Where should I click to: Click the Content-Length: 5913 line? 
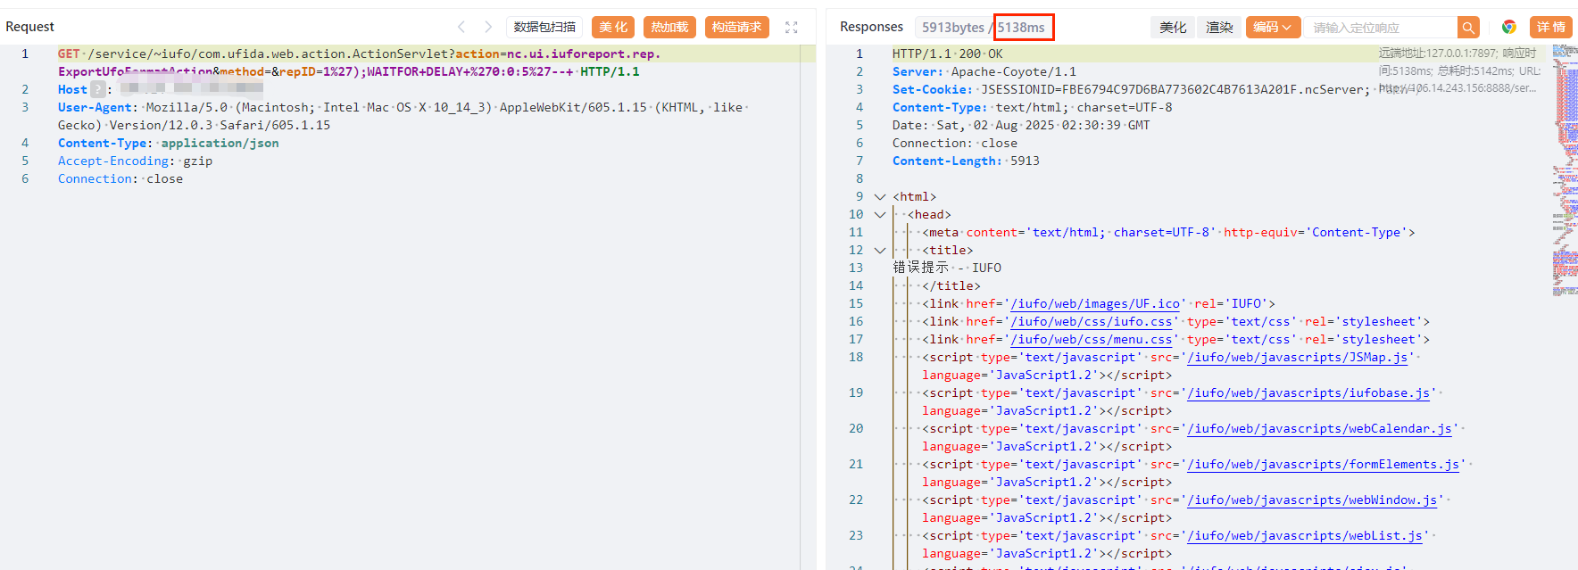pos(966,161)
